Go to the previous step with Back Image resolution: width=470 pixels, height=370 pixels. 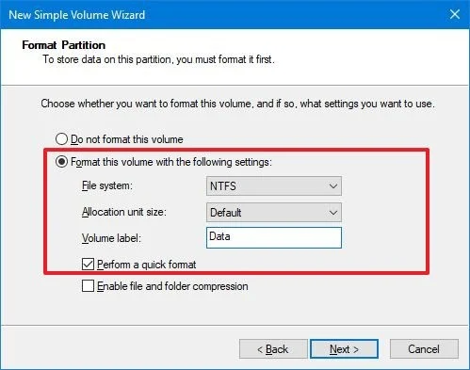pyautogui.click(x=273, y=349)
